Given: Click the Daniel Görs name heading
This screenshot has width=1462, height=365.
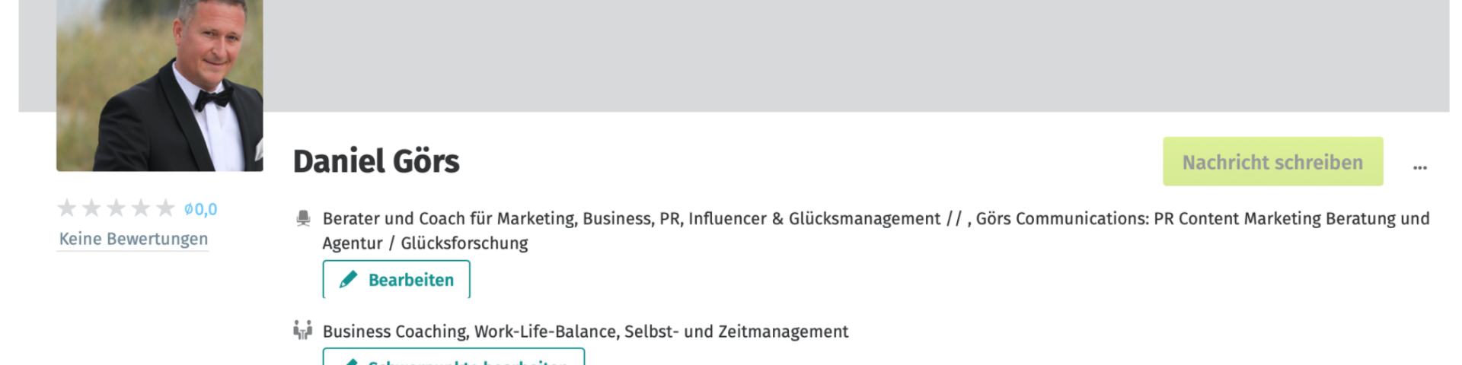Looking at the screenshot, I should click(376, 161).
